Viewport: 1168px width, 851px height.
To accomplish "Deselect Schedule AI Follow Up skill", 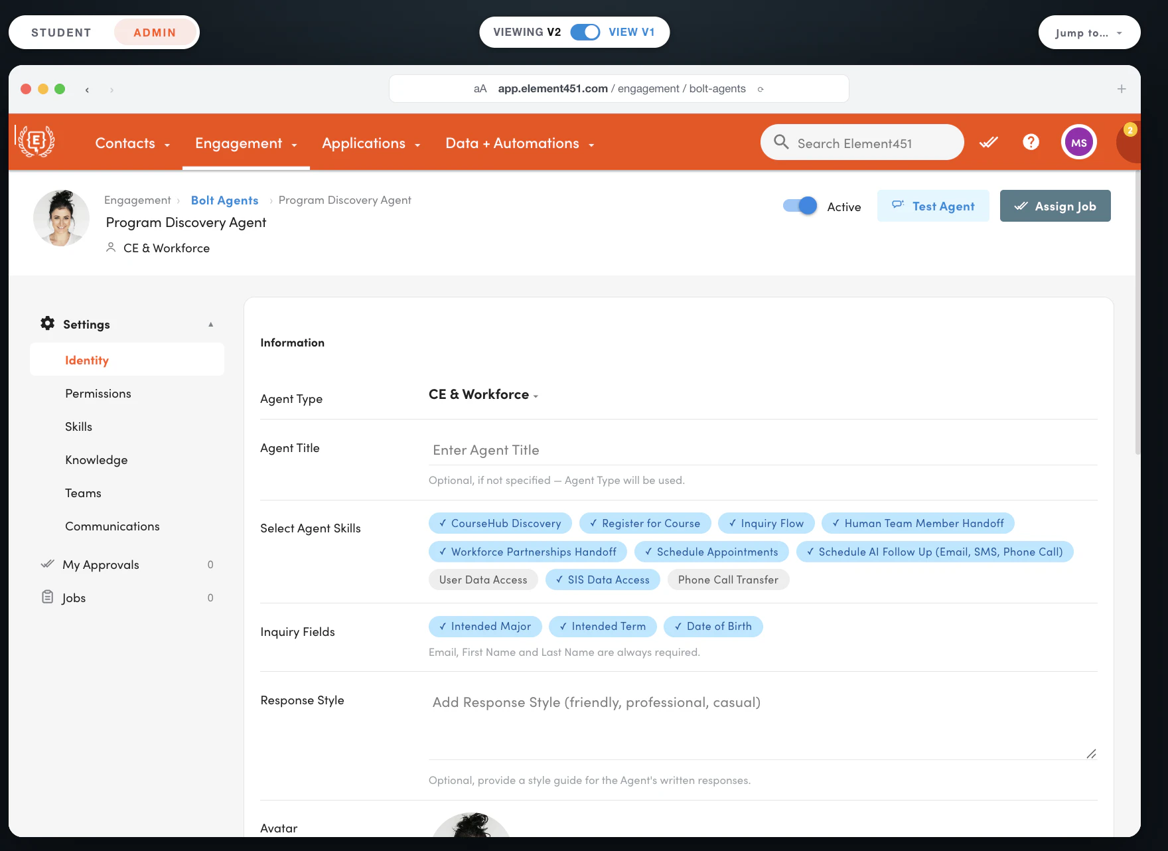I will [935, 552].
